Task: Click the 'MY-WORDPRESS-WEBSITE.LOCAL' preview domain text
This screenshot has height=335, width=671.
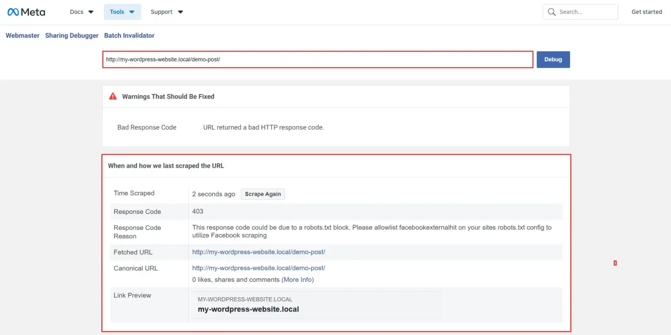Action: [245, 299]
